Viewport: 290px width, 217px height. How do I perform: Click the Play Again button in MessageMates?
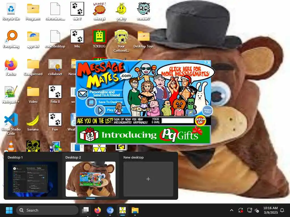[100, 110]
